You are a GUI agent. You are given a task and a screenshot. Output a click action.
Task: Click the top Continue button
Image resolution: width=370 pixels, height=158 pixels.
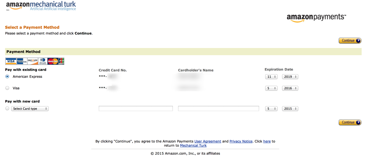coord(350,41)
